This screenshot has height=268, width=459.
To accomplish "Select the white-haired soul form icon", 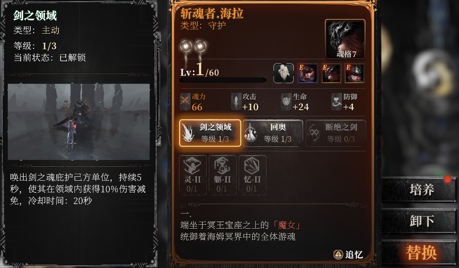I will 283,73.
